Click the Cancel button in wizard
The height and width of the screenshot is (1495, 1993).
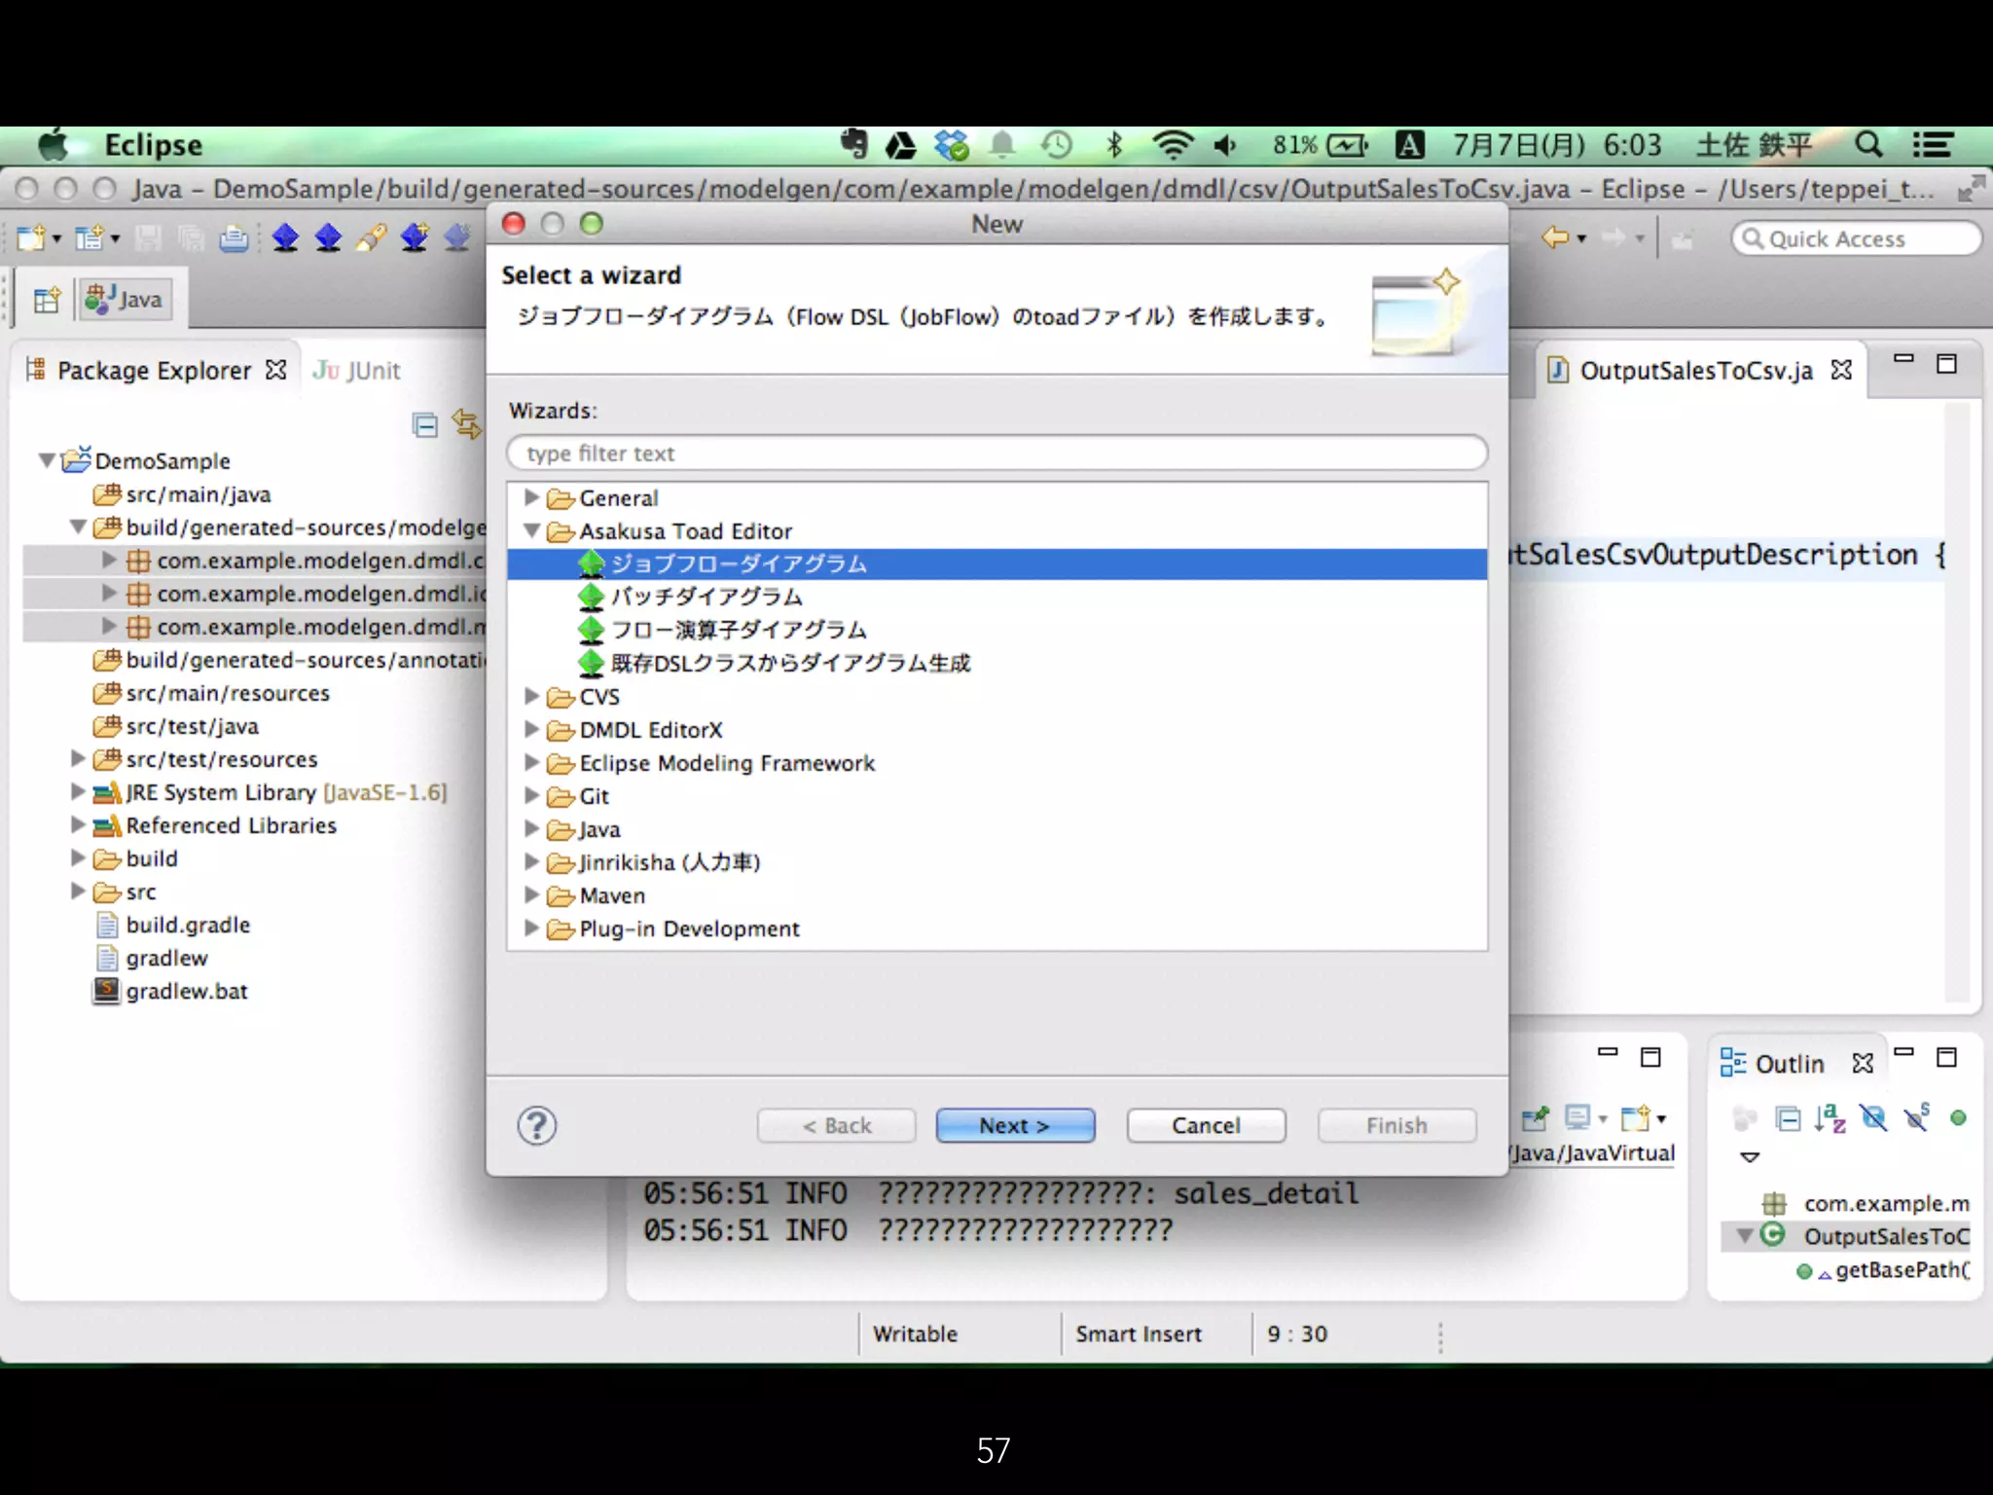[x=1205, y=1126]
